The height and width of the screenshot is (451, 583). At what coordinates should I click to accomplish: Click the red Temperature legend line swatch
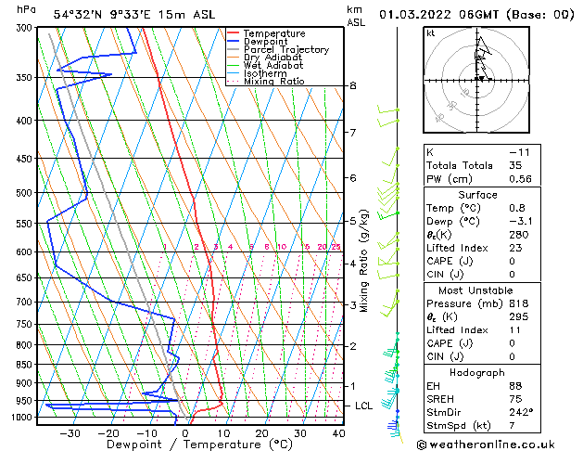pos(233,32)
